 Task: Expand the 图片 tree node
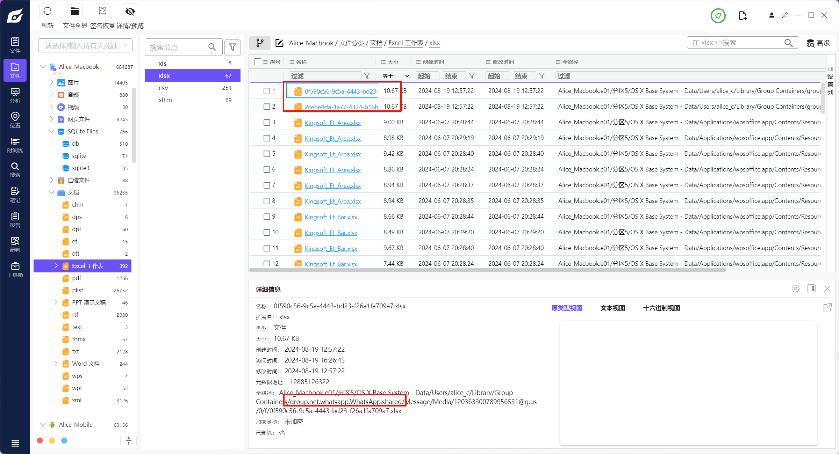52,82
